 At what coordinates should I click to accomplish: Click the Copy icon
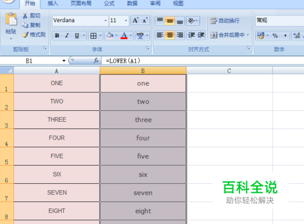click(25, 25)
